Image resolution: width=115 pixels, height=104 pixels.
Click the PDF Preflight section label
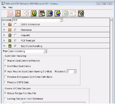point(28,41)
